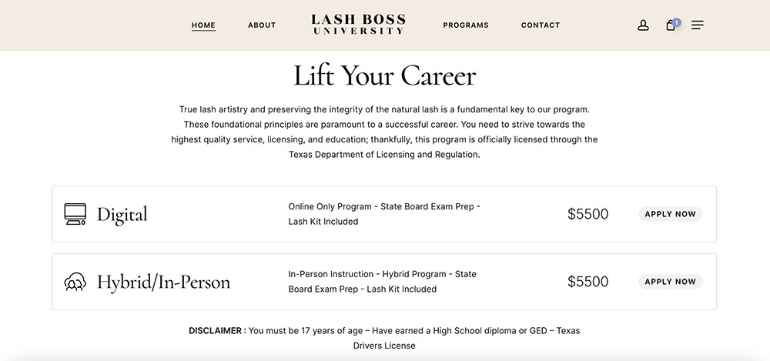Click the Disclaimer age requirement text
This screenshot has width=770, height=361.
pos(384,338)
